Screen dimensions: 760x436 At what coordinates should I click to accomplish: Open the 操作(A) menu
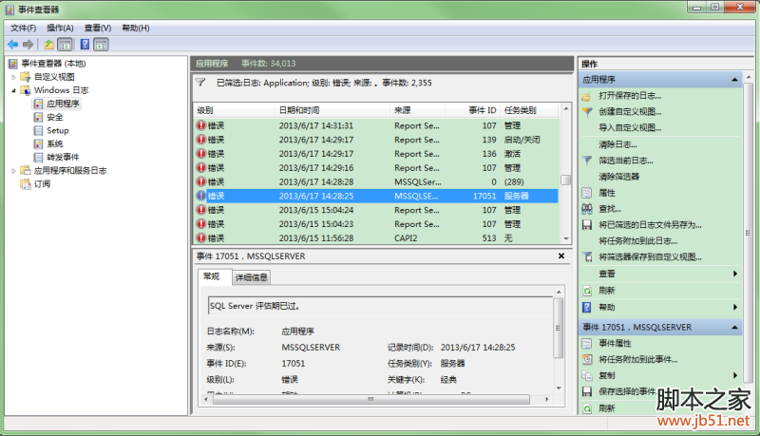(60, 28)
